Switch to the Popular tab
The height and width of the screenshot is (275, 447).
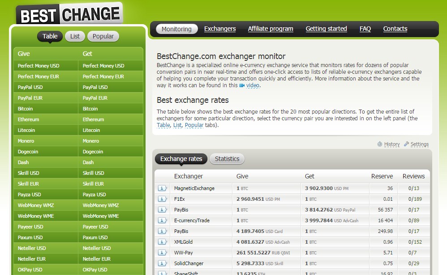(103, 36)
